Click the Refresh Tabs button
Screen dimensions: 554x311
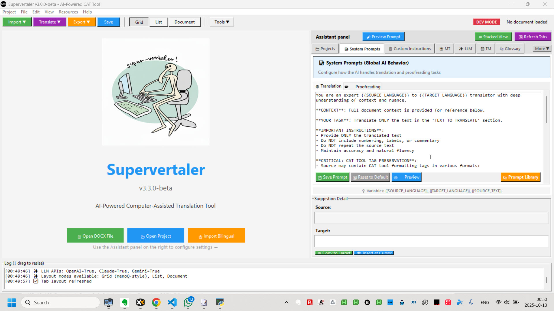coord(533,37)
